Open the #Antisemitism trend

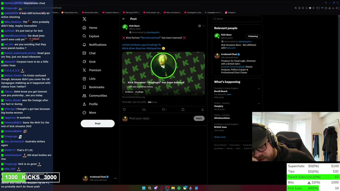click(222, 118)
